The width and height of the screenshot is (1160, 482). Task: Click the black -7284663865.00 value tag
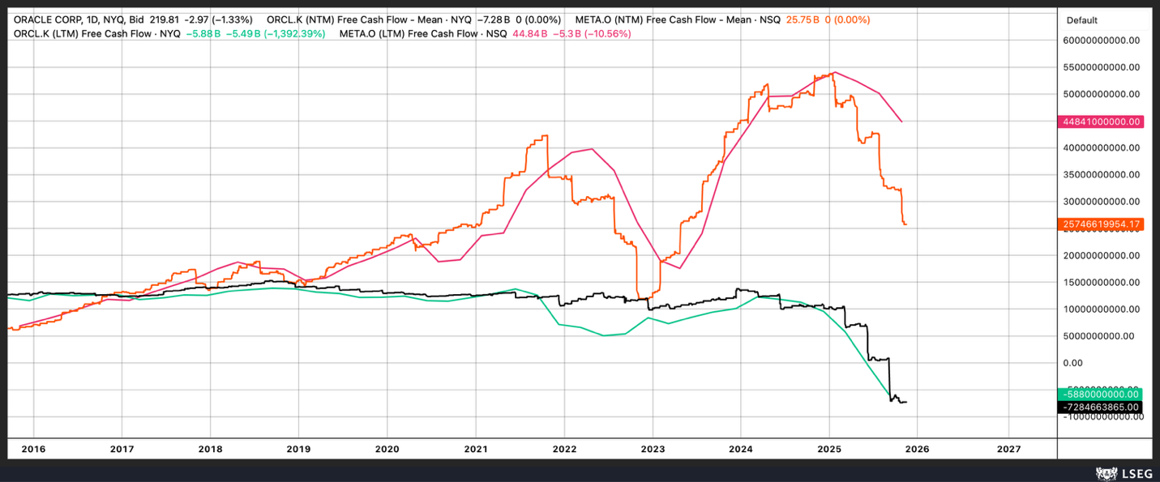[x=1099, y=406]
